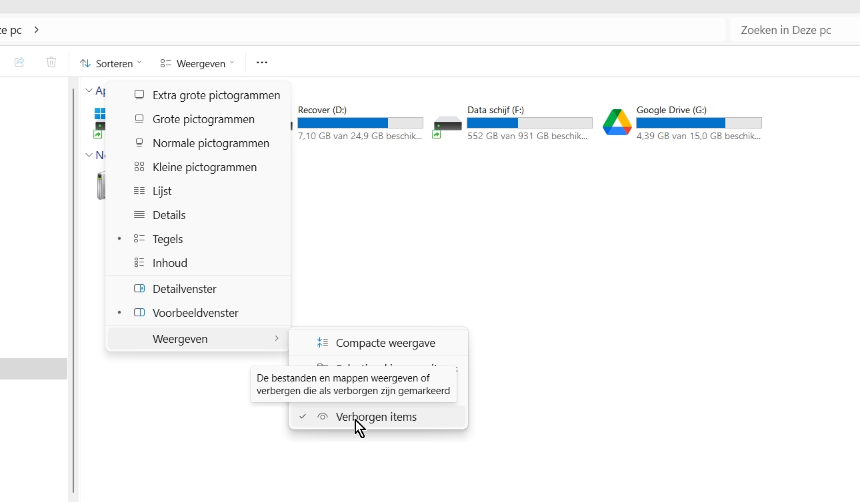Open the three-dots more options button
The height and width of the screenshot is (502, 860).
pyautogui.click(x=262, y=63)
